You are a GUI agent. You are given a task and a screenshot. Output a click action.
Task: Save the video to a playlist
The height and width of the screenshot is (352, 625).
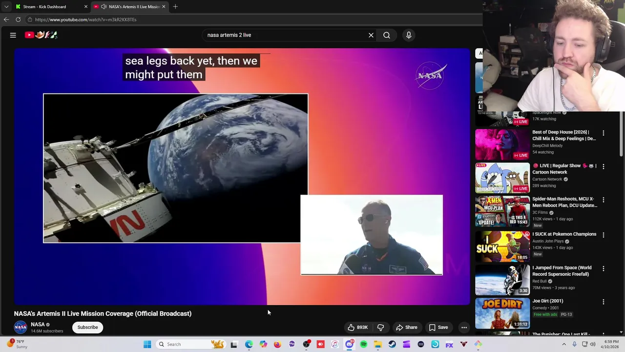[x=438, y=328]
